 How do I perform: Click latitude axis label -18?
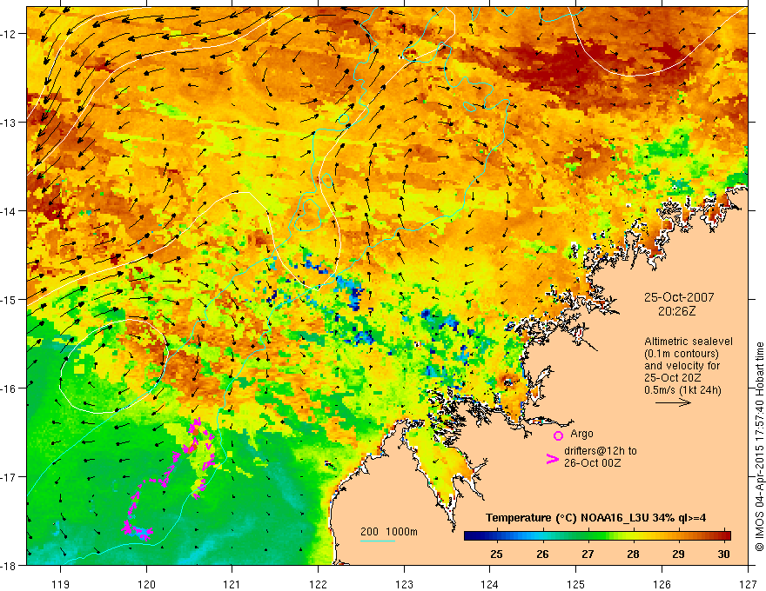(x=10, y=566)
